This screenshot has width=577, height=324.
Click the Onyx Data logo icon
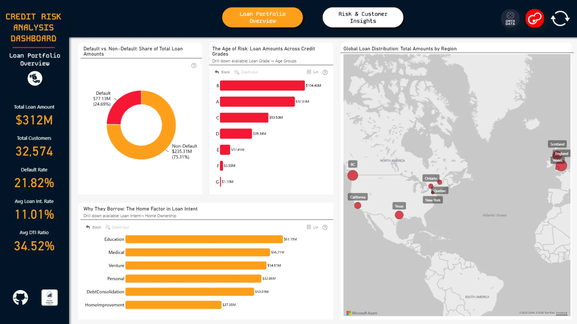click(x=510, y=19)
